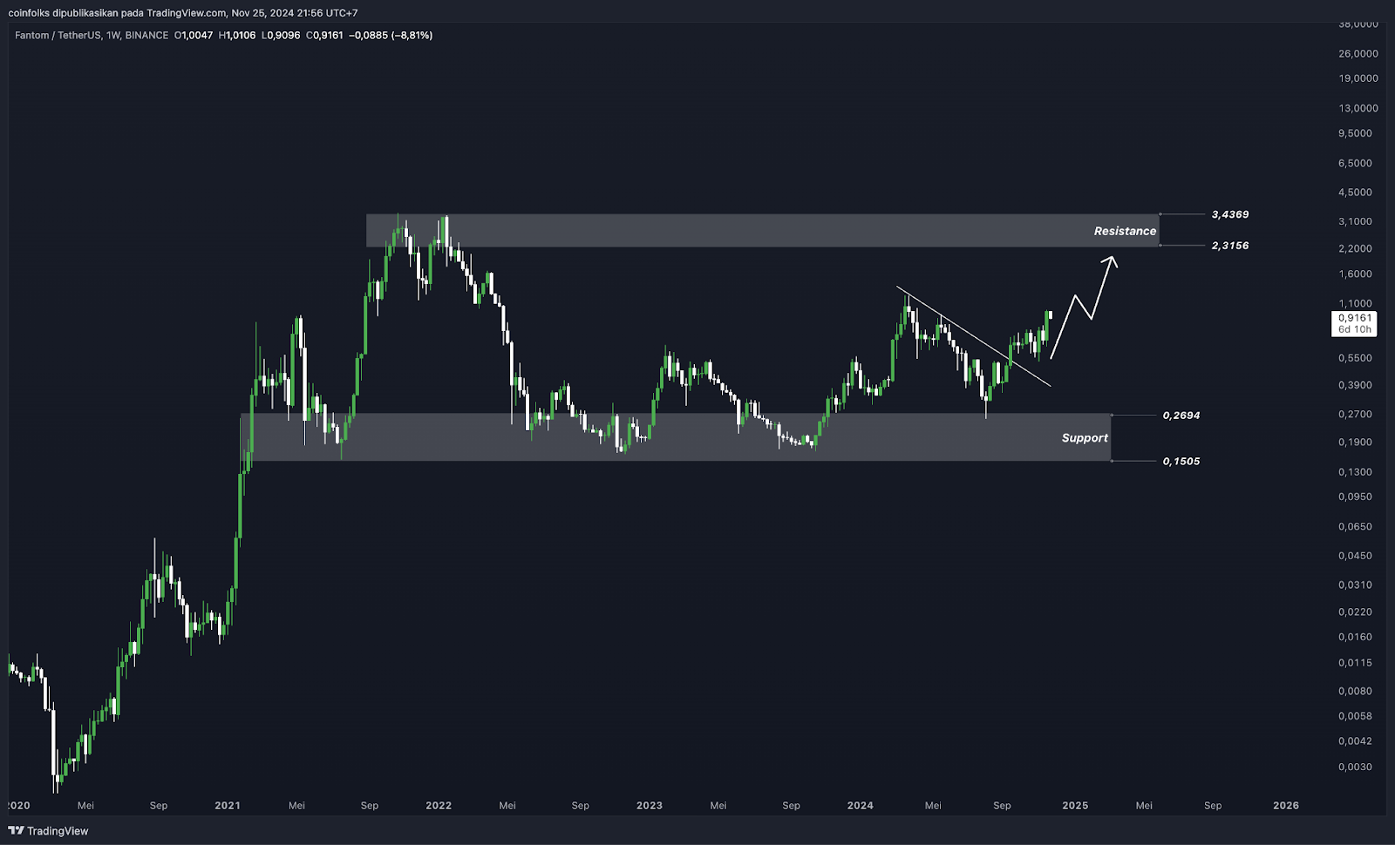Click the 0,1900 price axis label
Image resolution: width=1395 pixels, height=845 pixels.
point(1355,443)
